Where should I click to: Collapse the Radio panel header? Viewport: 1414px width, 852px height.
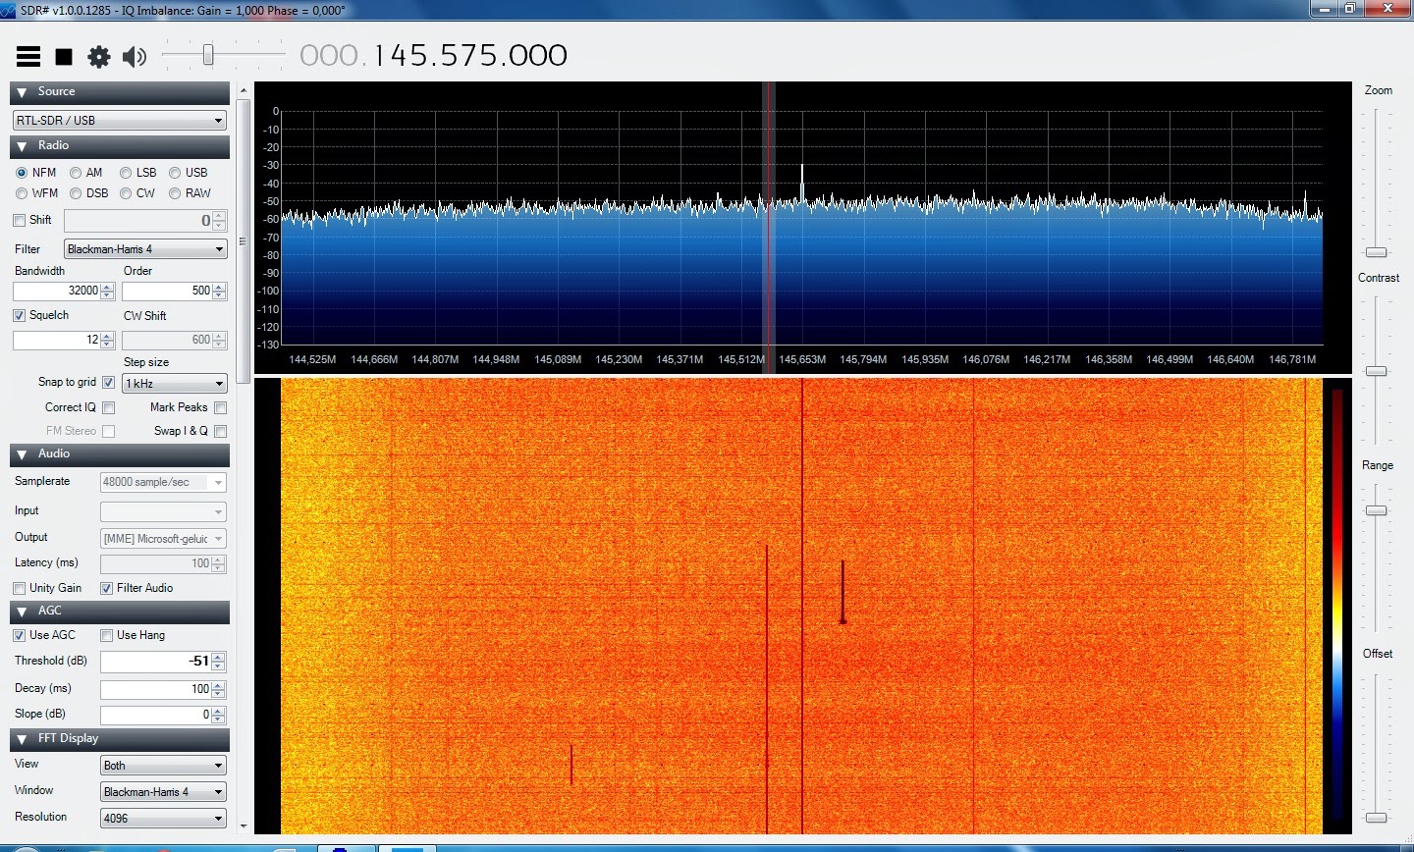coord(120,146)
